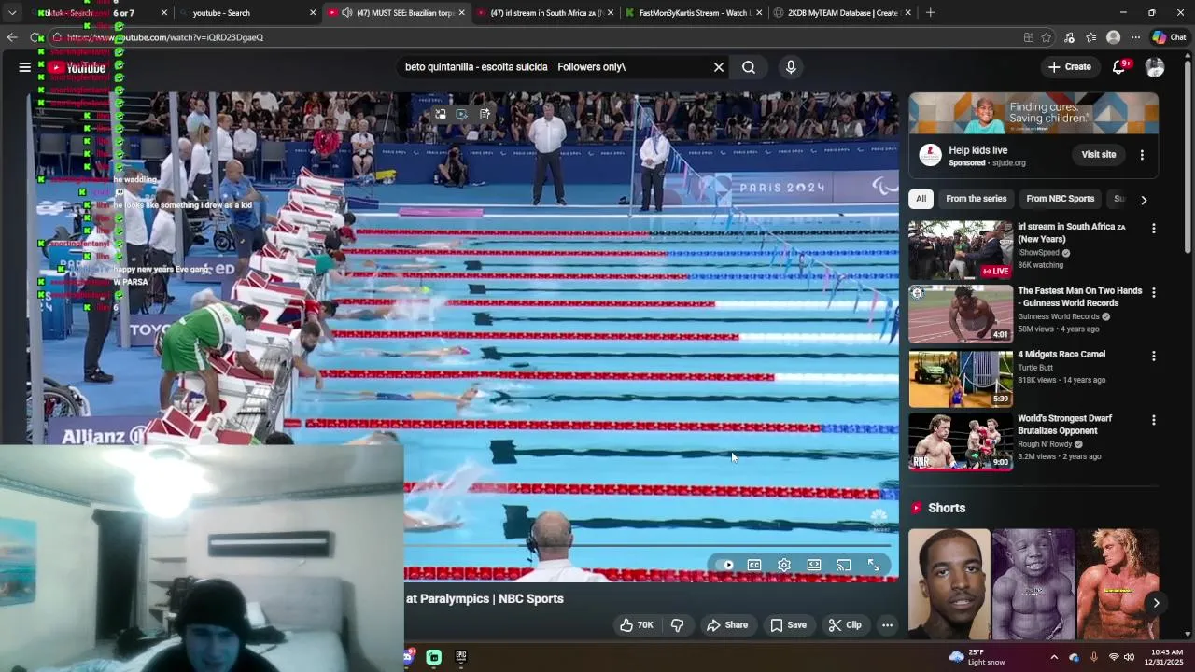Run the YouTube search with magnifier button
The height and width of the screenshot is (672, 1195).
pos(749,67)
